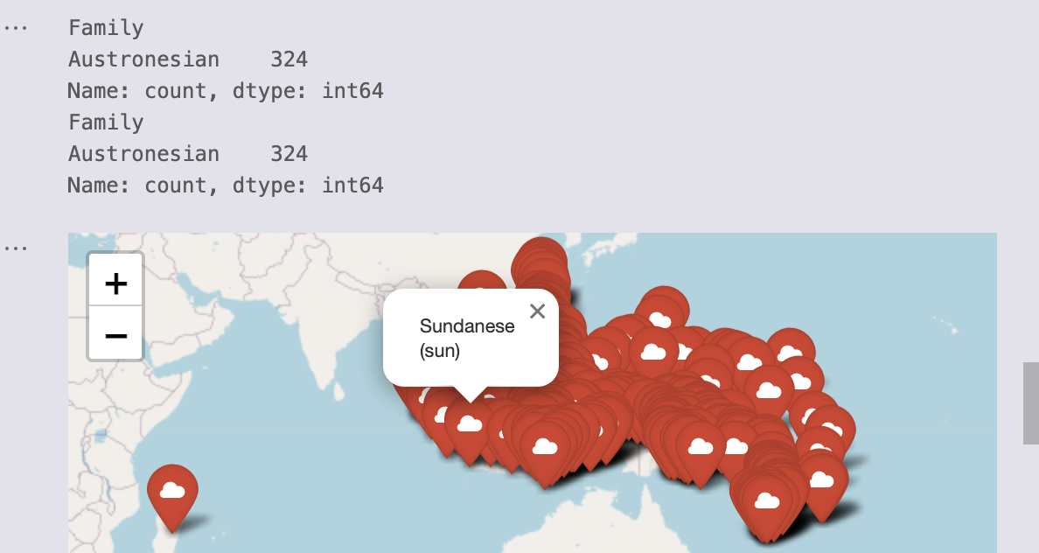This screenshot has width=1039, height=553.
Task: Click the Sundanese (sun) popup text
Action: pyautogui.click(x=467, y=337)
